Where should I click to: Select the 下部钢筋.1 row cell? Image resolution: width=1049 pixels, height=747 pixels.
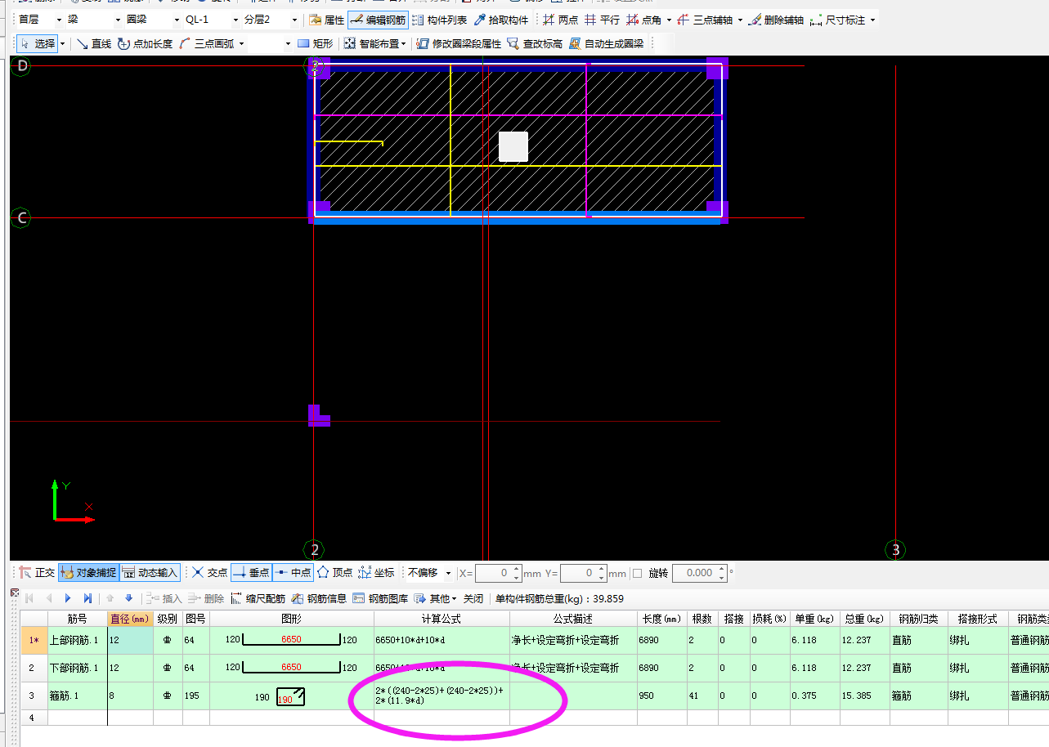tap(78, 668)
